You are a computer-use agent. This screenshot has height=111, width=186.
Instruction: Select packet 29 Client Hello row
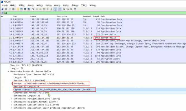point(93,34)
